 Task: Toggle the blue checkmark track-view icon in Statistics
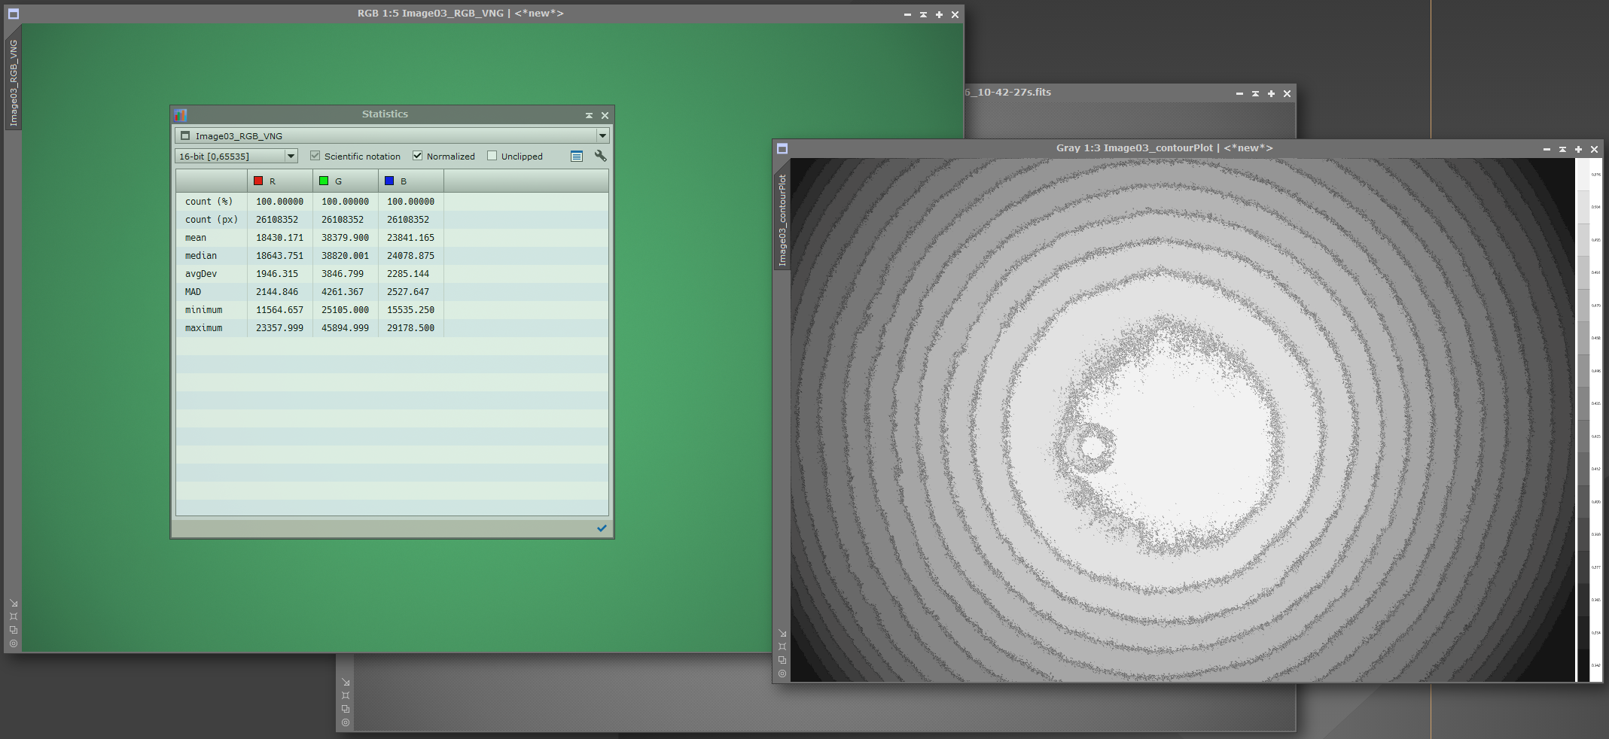coord(602,528)
